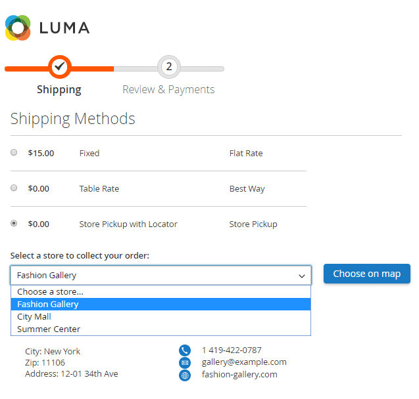
Task: Click the website globe icon
Action: (185, 375)
